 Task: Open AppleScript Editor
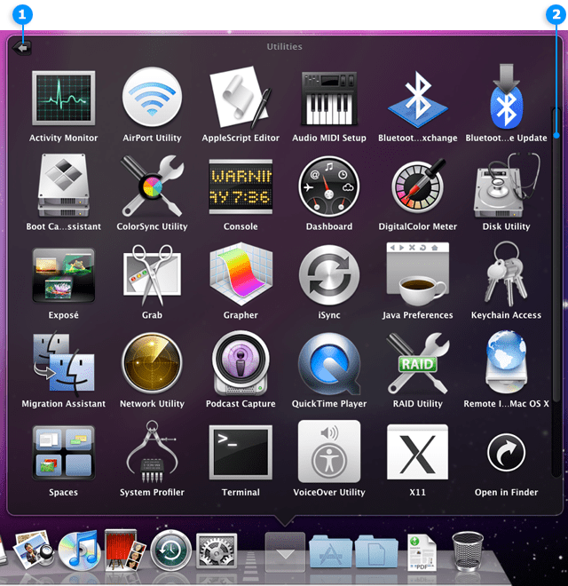(x=241, y=98)
